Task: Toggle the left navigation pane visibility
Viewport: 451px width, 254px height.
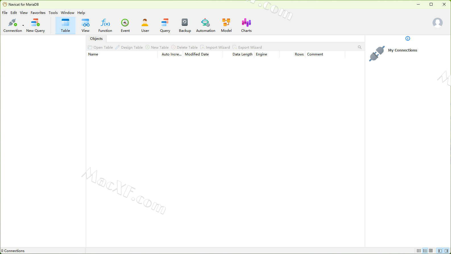Action: tap(440, 251)
